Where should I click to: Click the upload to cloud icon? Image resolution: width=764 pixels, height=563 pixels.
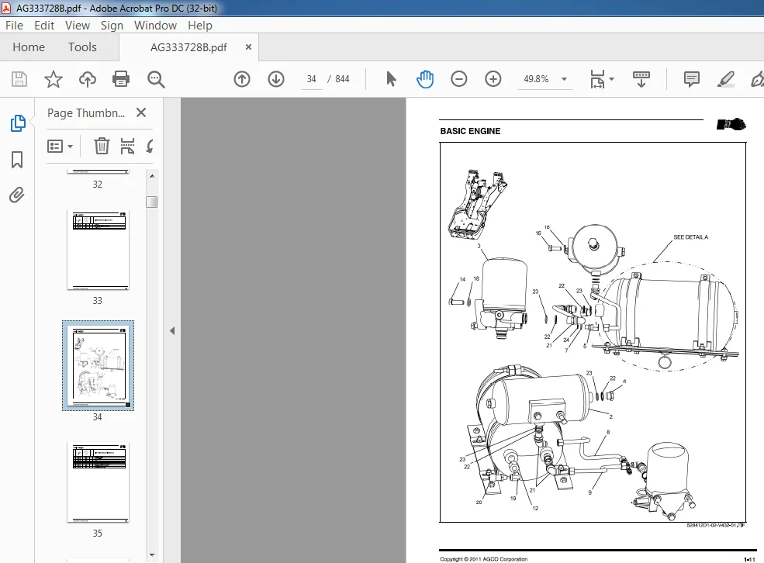[x=88, y=79]
